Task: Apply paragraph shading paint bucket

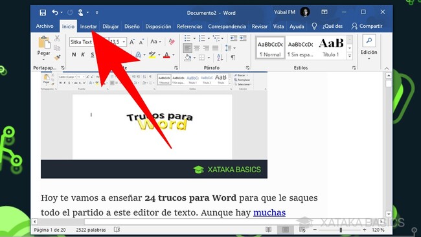Action: 188,58
